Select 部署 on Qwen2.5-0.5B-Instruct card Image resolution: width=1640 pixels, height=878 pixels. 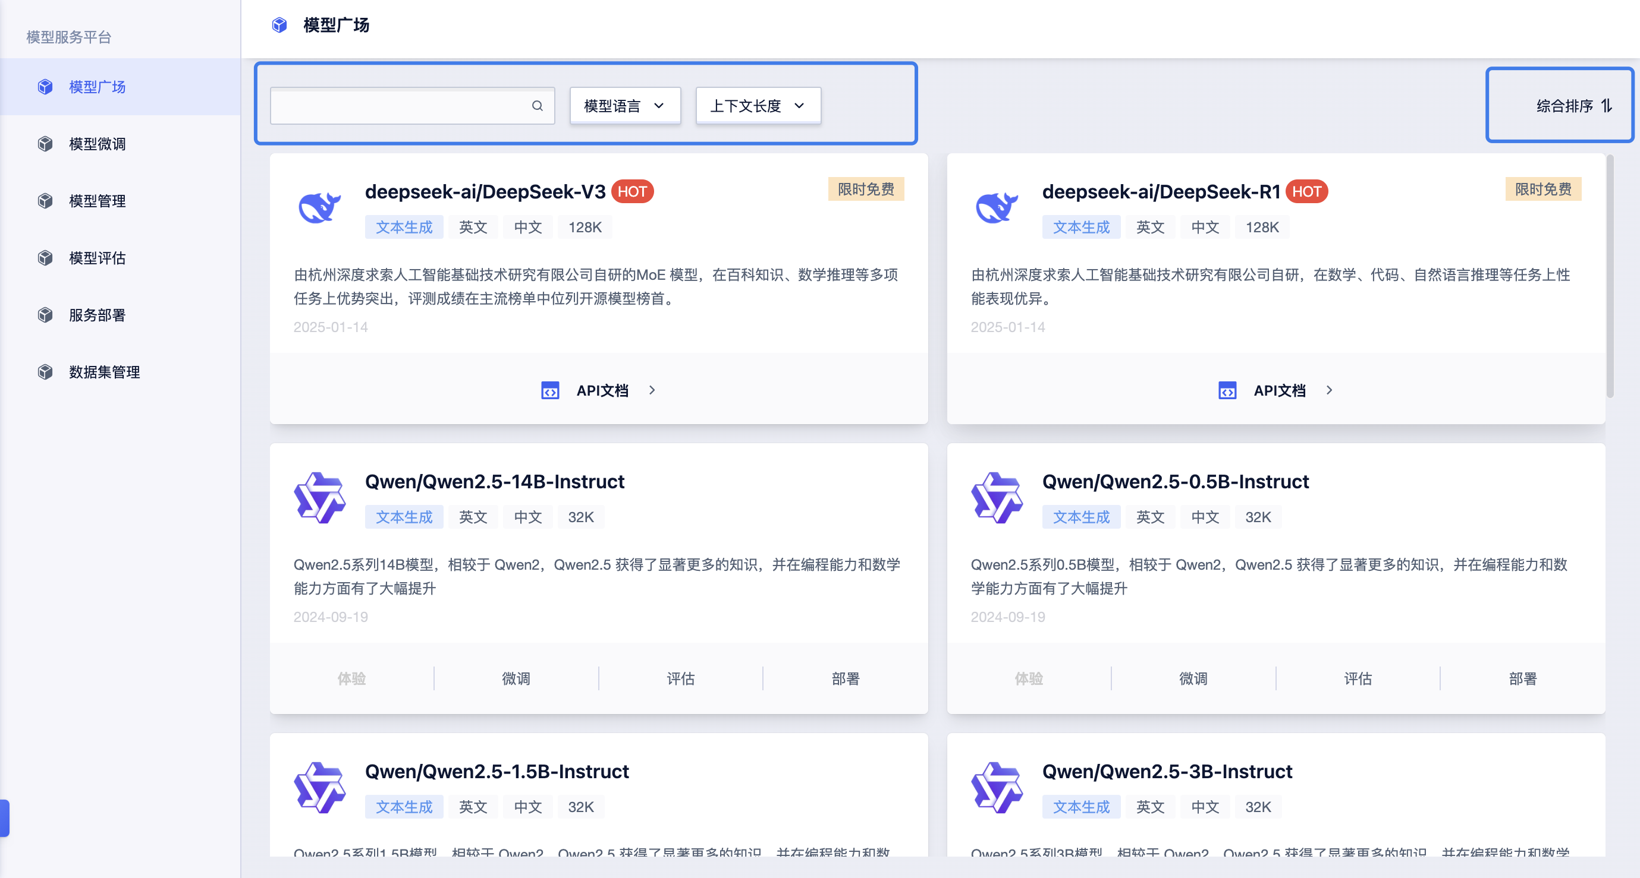coord(1523,678)
